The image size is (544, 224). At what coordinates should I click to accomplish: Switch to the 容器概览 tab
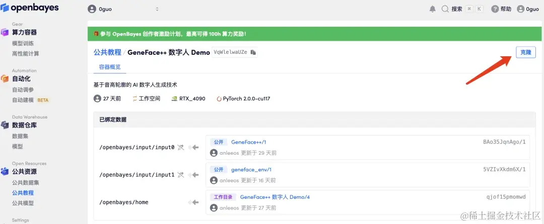[x=110, y=67]
